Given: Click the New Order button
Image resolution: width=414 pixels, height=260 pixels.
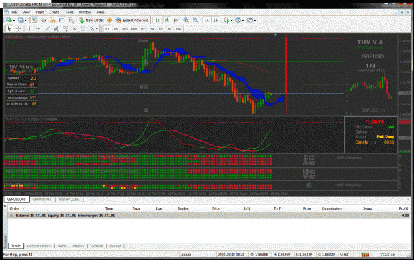Looking at the screenshot, I should coord(91,21).
